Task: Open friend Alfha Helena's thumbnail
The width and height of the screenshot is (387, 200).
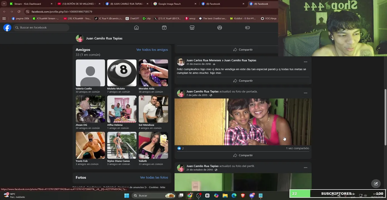Action: (x=122, y=109)
